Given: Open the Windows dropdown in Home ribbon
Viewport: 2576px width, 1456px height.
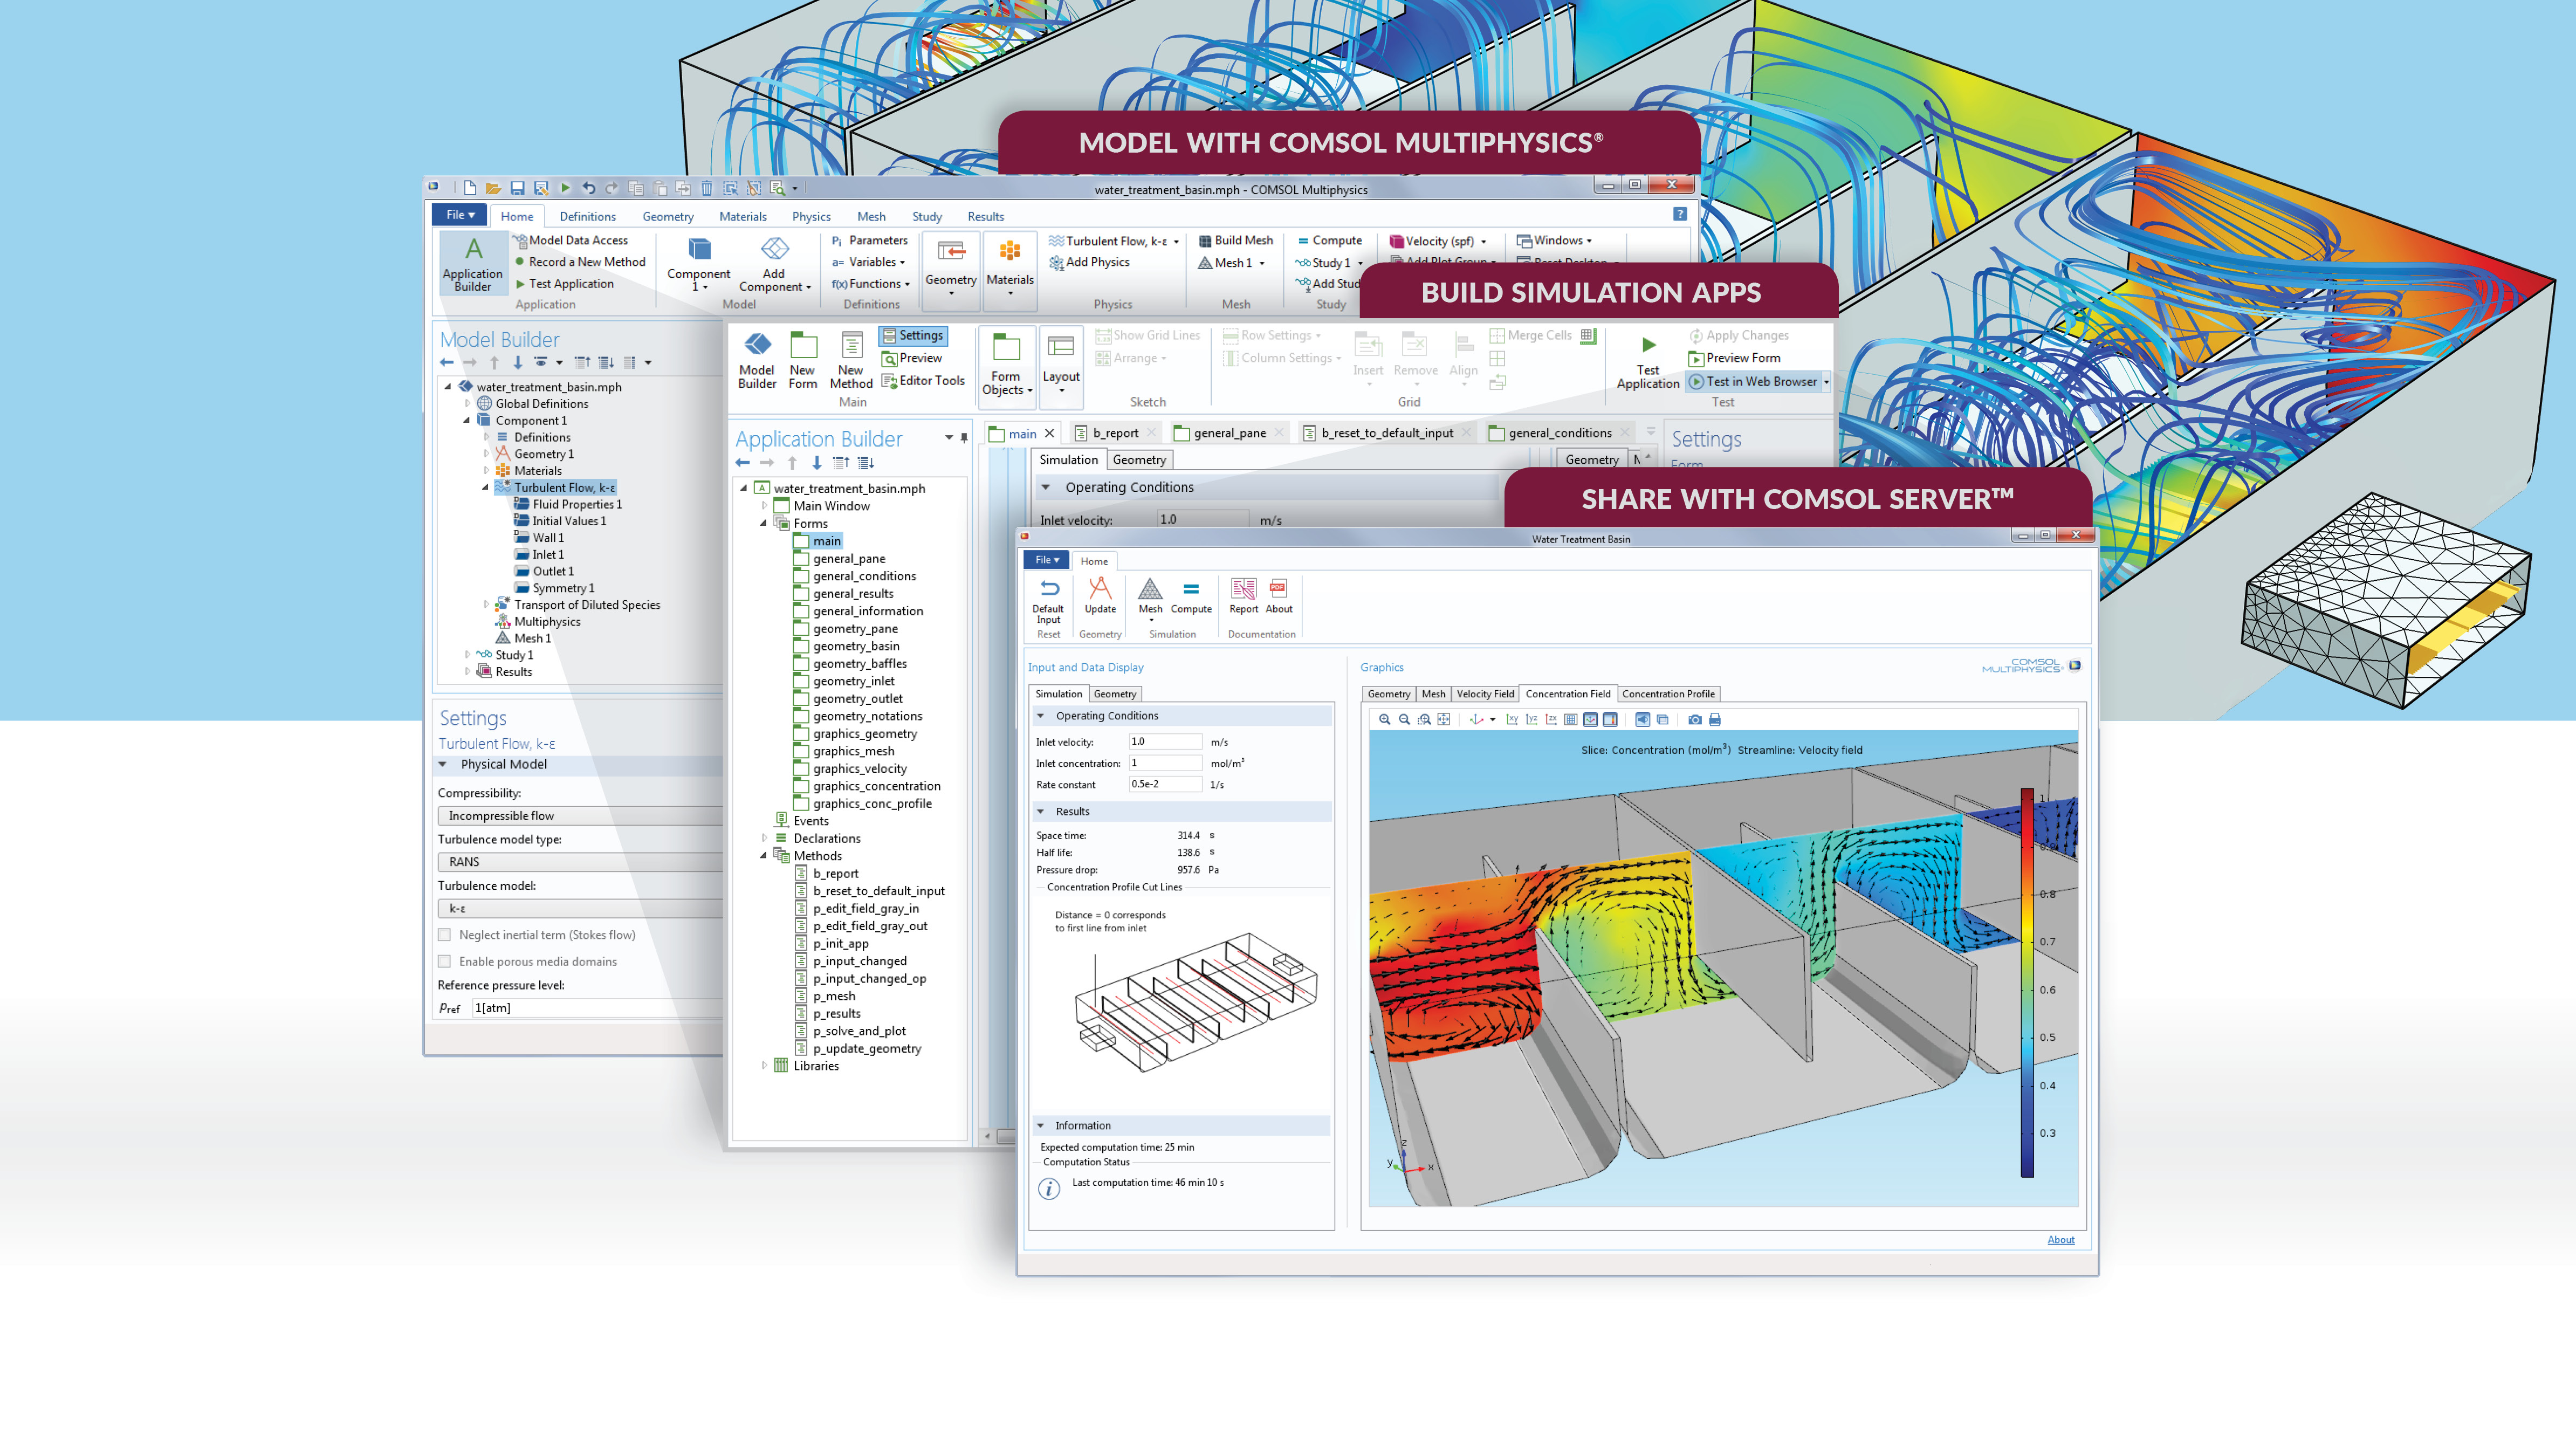Looking at the screenshot, I should [1555, 241].
